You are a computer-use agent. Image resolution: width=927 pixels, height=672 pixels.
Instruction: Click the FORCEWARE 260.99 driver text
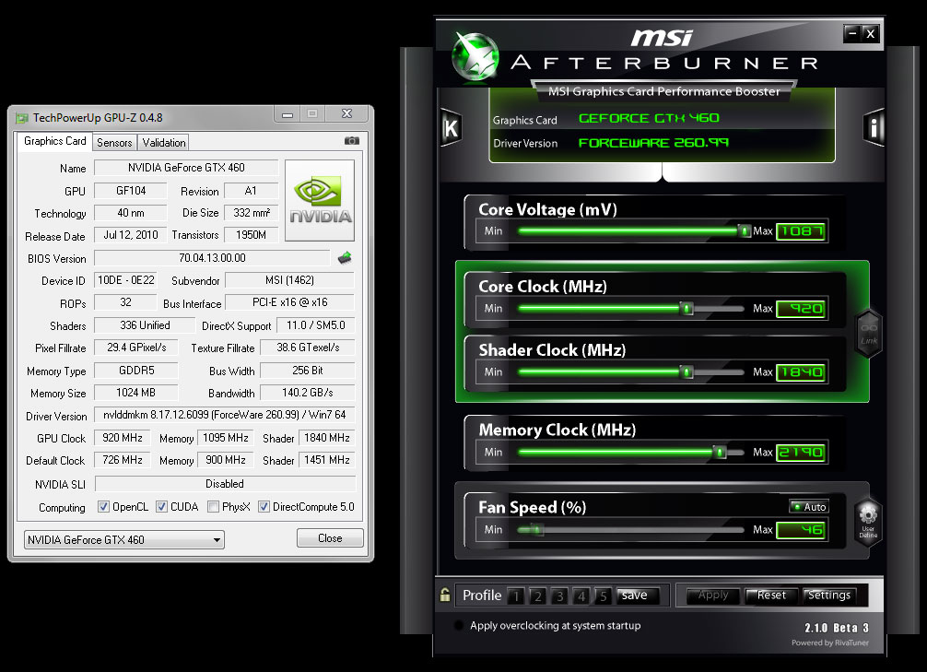tap(653, 143)
